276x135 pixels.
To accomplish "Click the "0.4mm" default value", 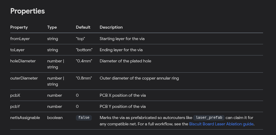I will [x=84, y=61].
